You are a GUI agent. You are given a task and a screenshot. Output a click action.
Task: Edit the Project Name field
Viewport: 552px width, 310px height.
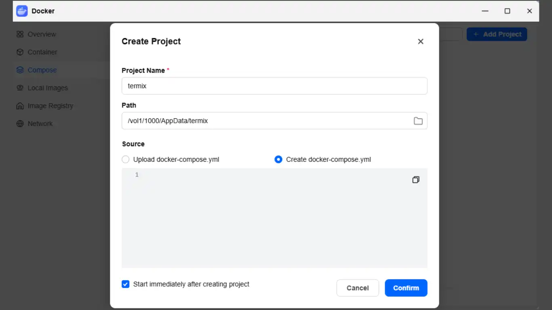click(x=274, y=86)
